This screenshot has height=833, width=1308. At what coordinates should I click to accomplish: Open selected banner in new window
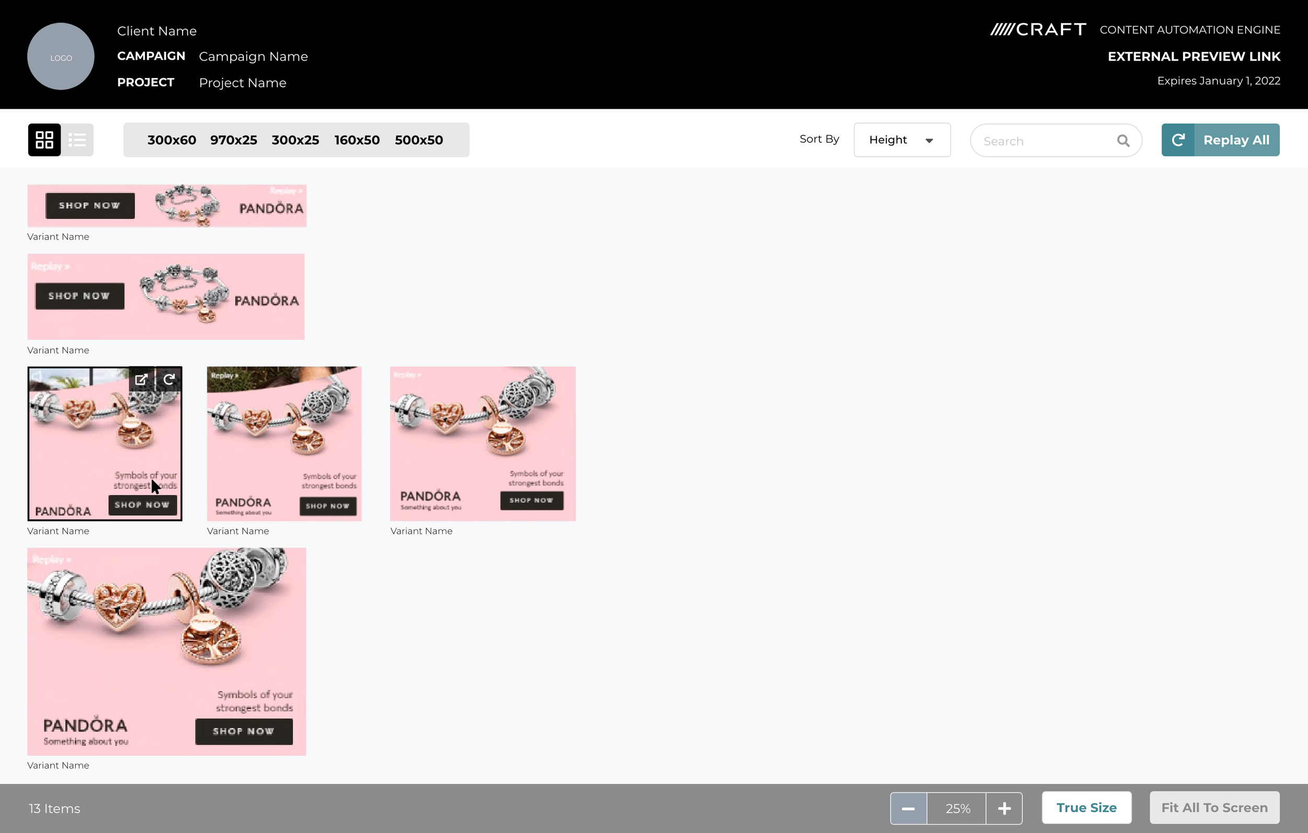pos(141,379)
